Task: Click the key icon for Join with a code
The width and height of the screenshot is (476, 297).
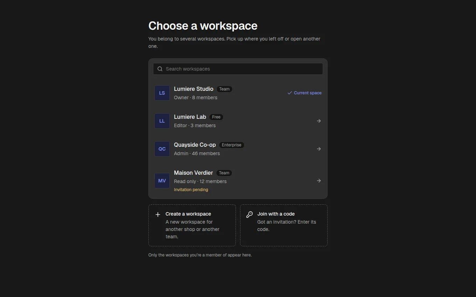Action: 250,215
